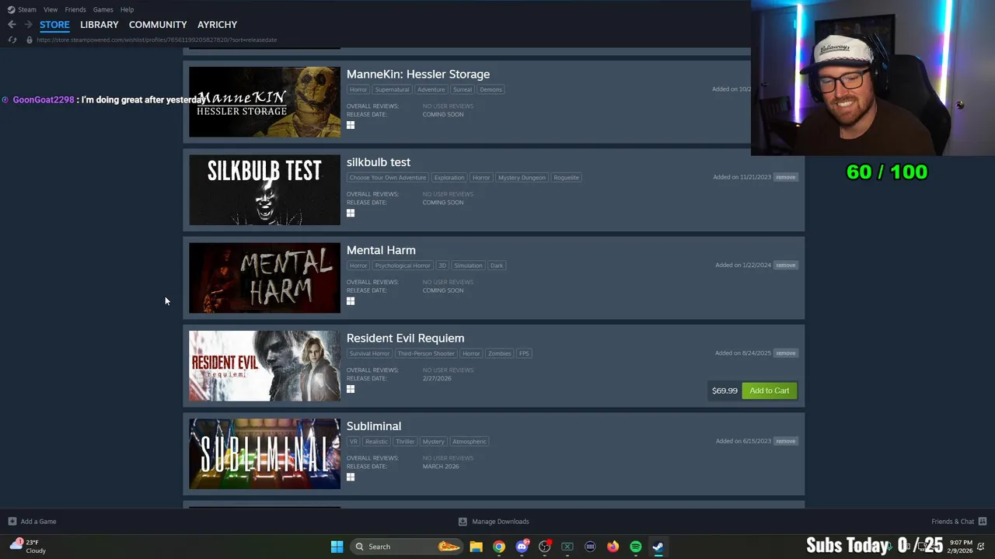Select the Zombies tag

pos(499,353)
